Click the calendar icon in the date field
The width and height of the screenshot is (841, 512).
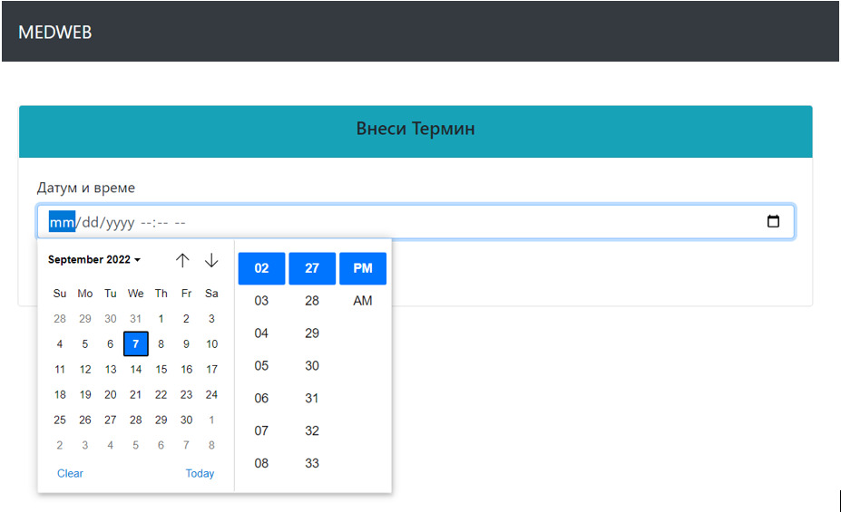tap(773, 222)
